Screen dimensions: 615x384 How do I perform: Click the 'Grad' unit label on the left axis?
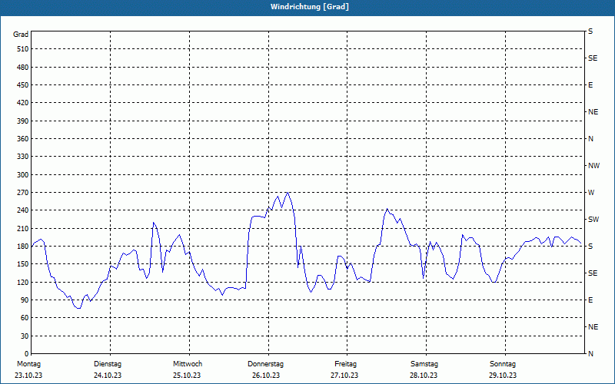(x=21, y=35)
